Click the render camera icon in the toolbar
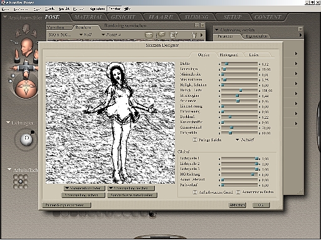The image size is (321, 240). 149,35
